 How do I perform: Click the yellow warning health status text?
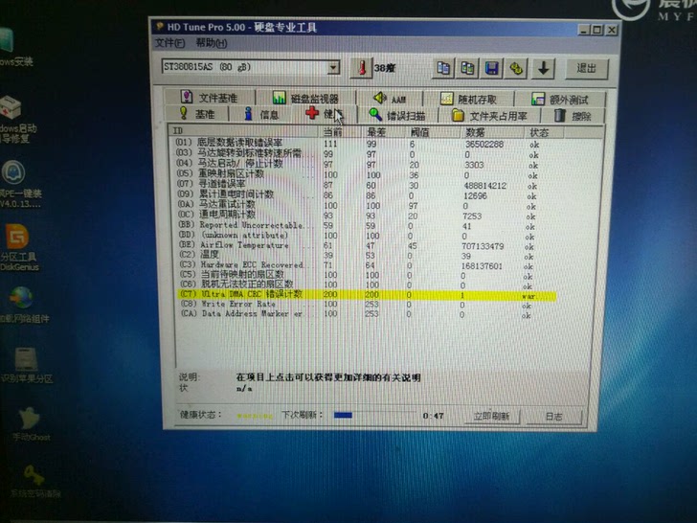pos(255,416)
